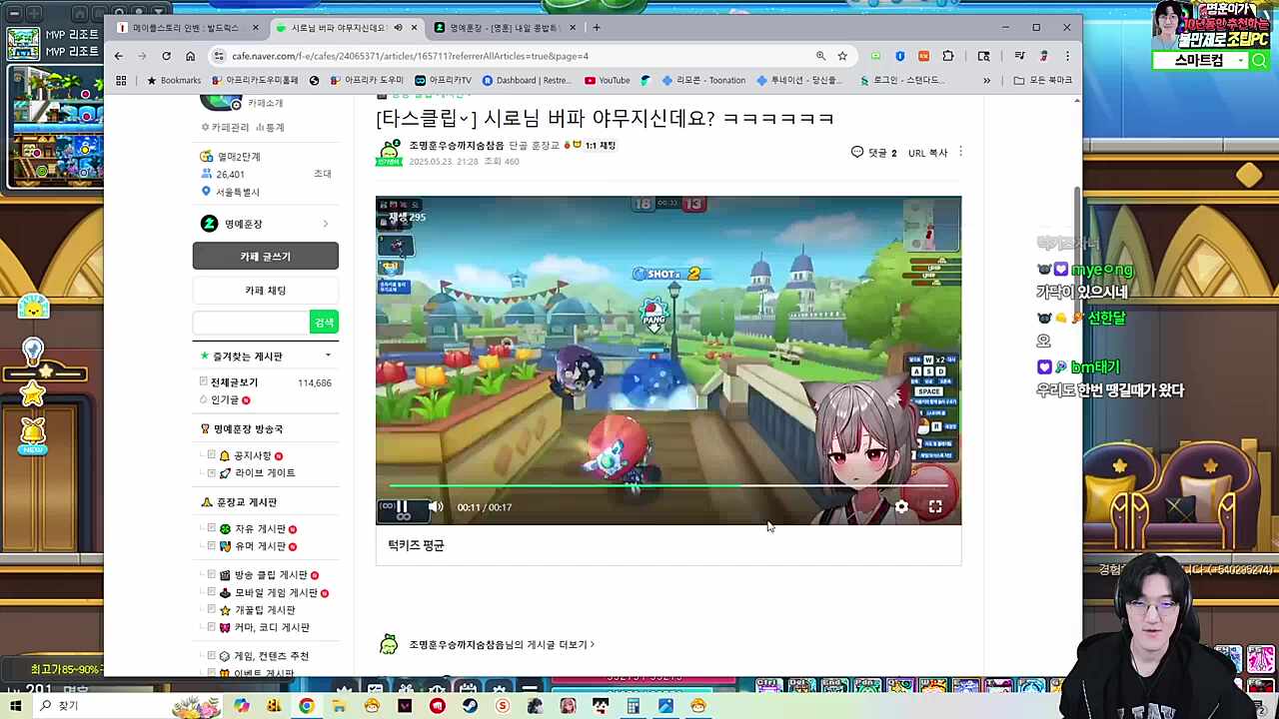Open Copilot from the taskbar
The height and width of the screenshot is (719, 1279).
click(x=241, y=706)
